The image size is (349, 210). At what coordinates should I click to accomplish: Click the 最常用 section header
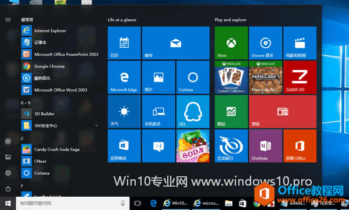[27, 20]
